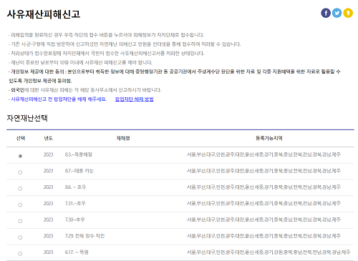
Task: Click disaster name 7.31.~호우
Action: (75, 203)
